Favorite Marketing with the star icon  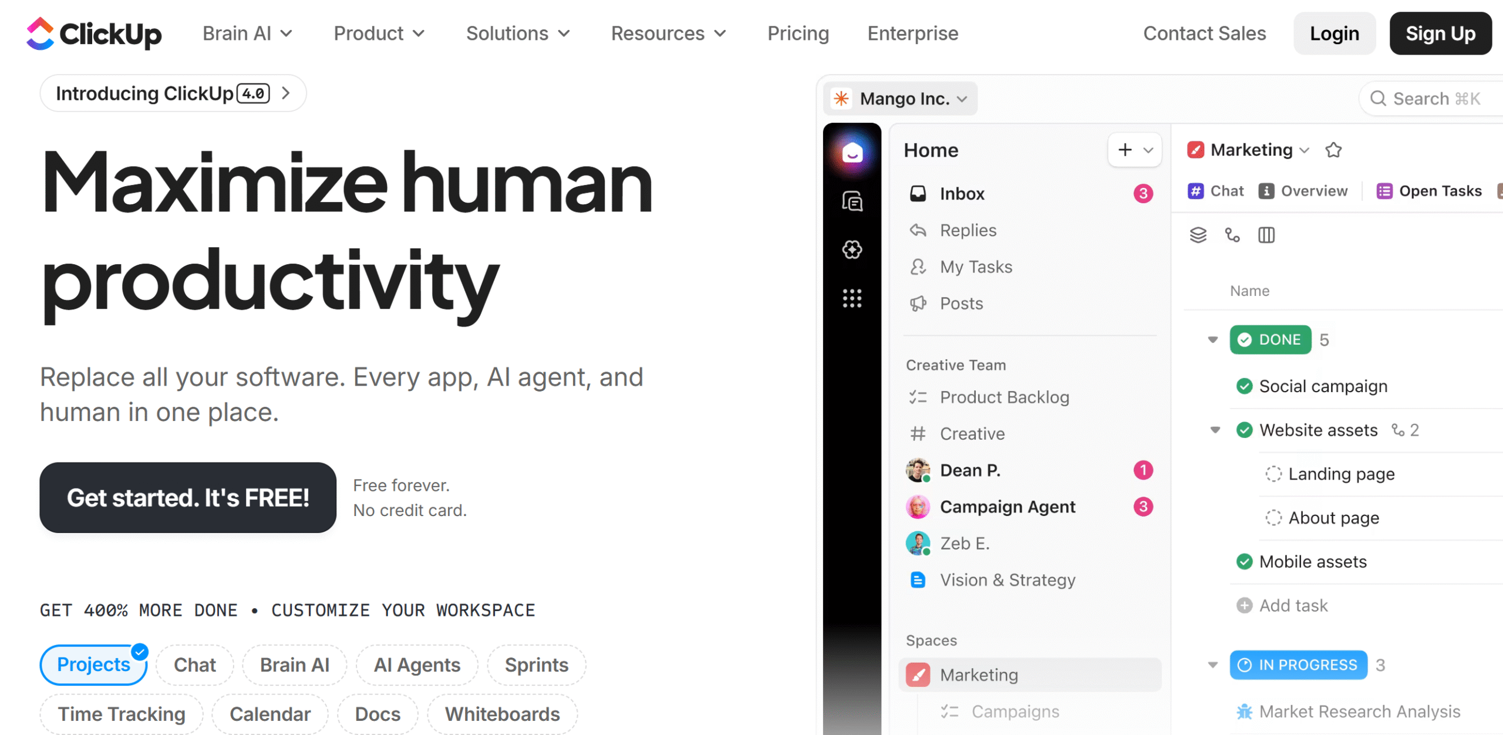tap(1333, 150)
